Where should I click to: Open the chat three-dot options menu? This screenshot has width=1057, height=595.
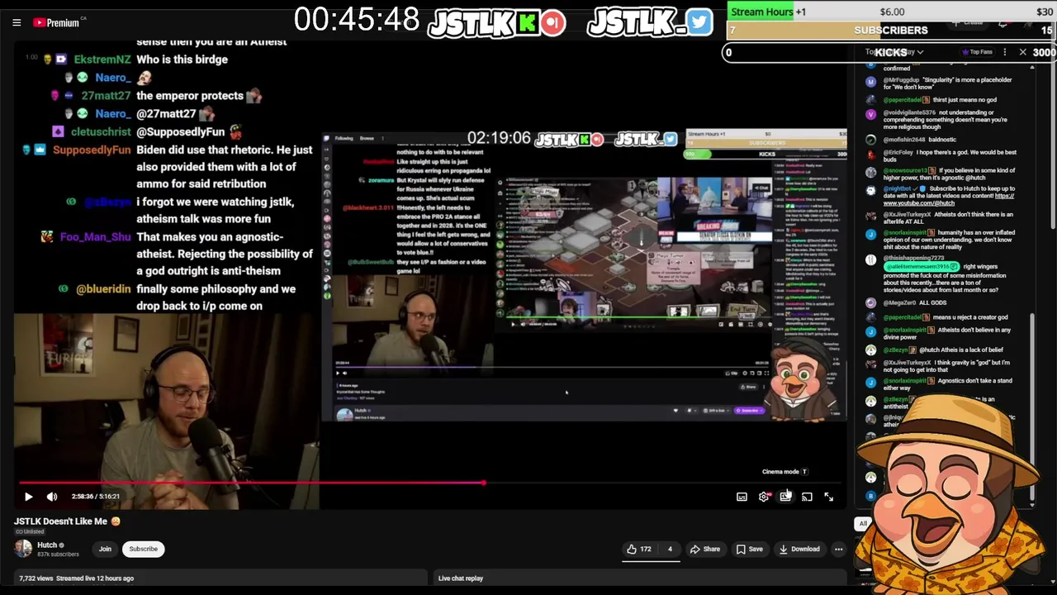tap(1004, 52)
